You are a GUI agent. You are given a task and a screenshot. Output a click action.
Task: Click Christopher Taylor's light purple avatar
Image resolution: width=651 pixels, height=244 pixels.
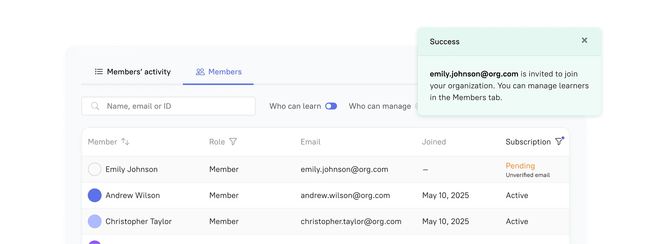pos(95,221)
